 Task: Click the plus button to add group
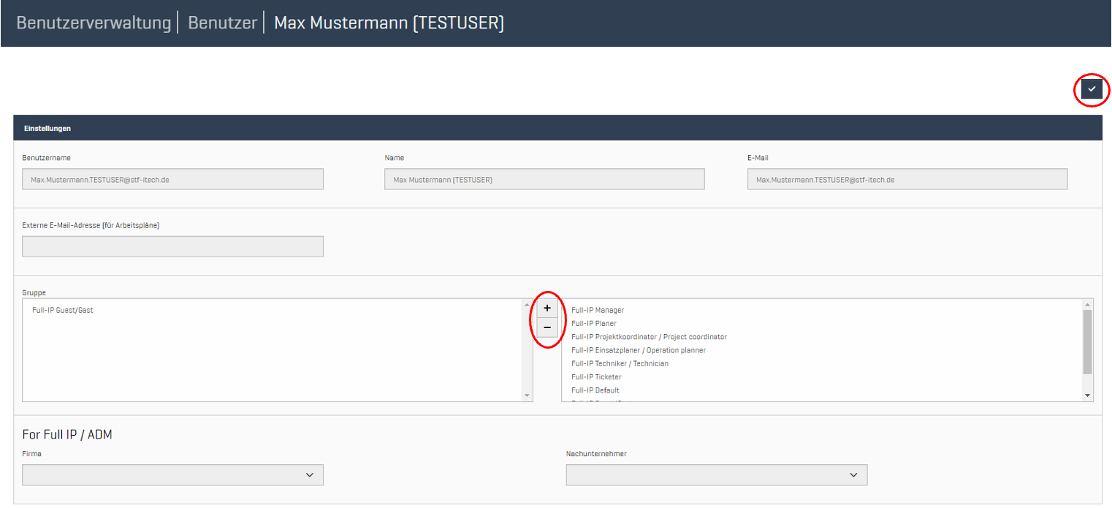(547, 308)
